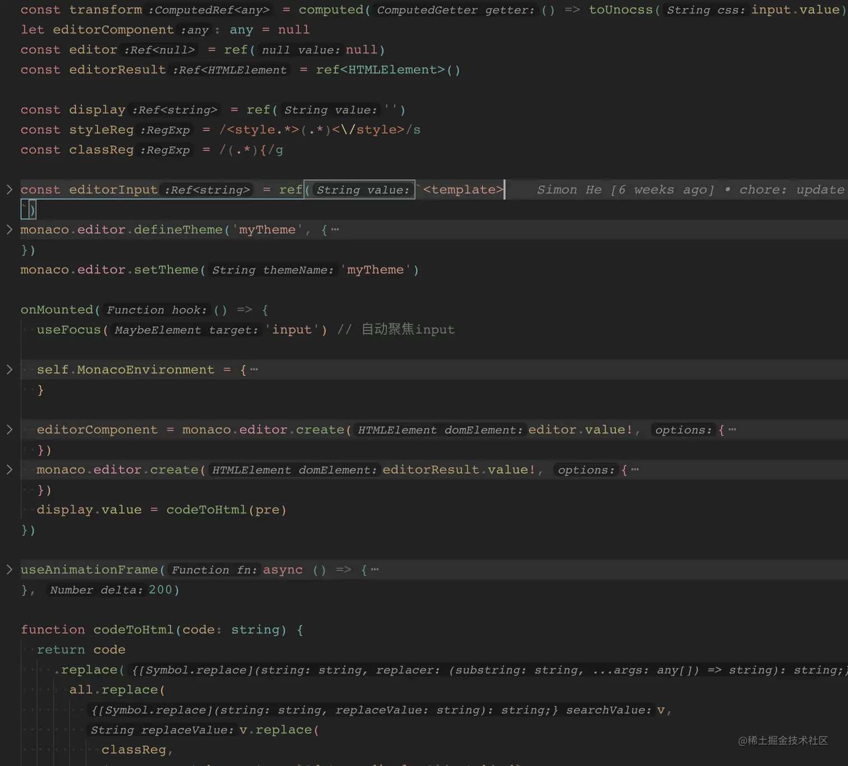Click the 'String themeName:' inlay hint
The image size is (848, 766).
273,270
